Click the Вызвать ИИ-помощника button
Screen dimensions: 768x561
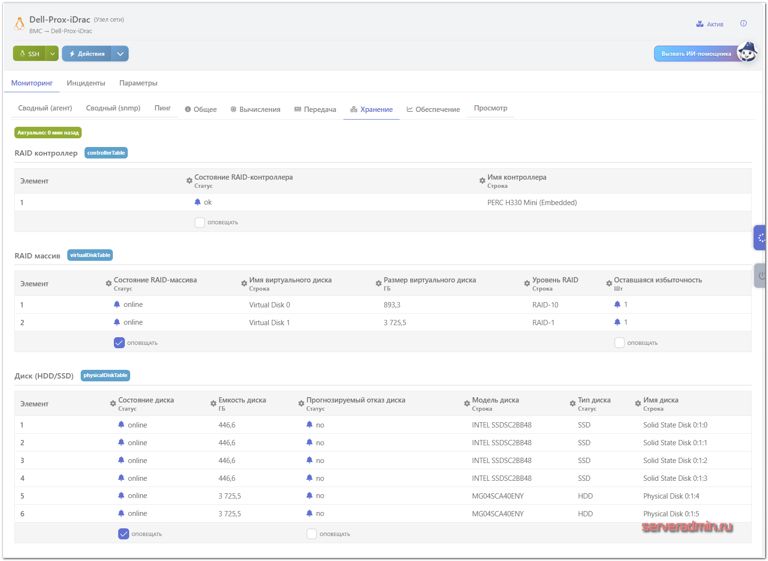coord(695,54)
